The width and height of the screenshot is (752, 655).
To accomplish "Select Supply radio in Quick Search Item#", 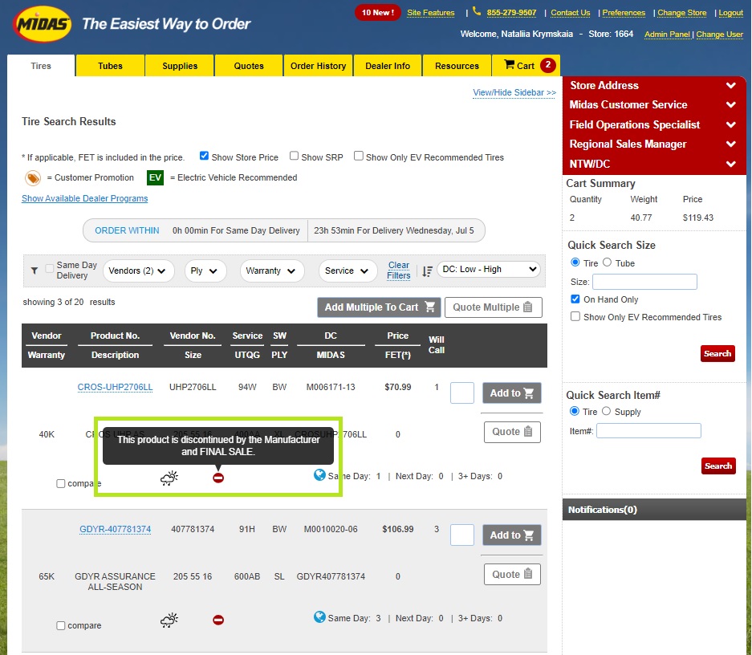I will pyautogui.click(x=606, y=411).
